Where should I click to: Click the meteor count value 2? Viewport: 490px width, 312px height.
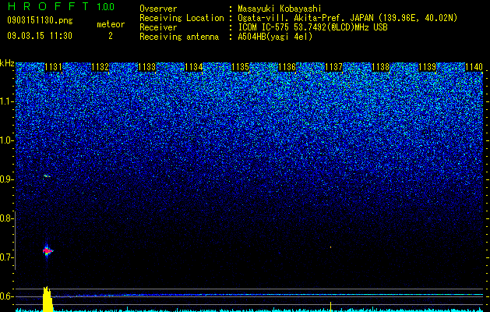pyautogui.click(x=111, y=36)
